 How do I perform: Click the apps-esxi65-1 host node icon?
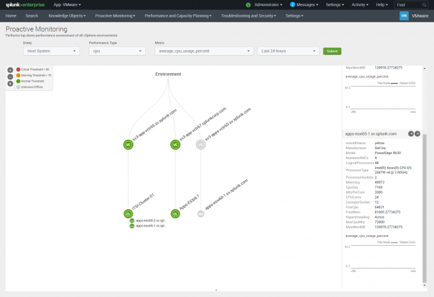click(x=132, y=226)
